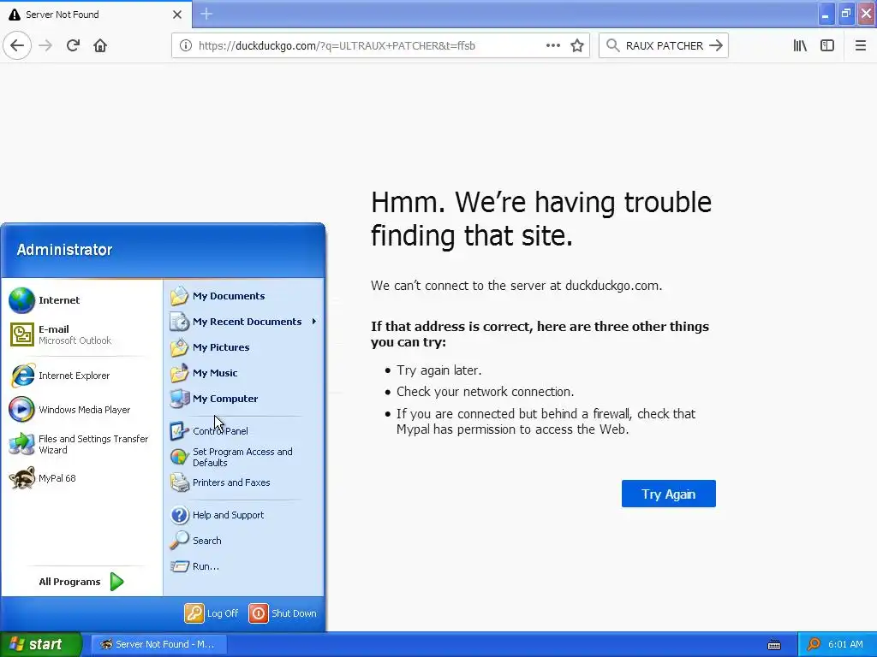The image size is (877, 657).
Task: Click the on-screen keyboard tray icon
Action: [x=774, y=645]
